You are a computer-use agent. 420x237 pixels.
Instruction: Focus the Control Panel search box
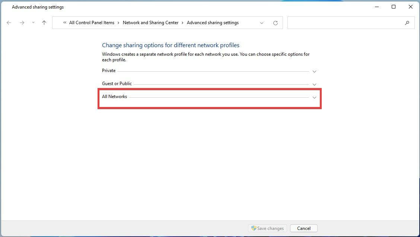tap(346, 23)
